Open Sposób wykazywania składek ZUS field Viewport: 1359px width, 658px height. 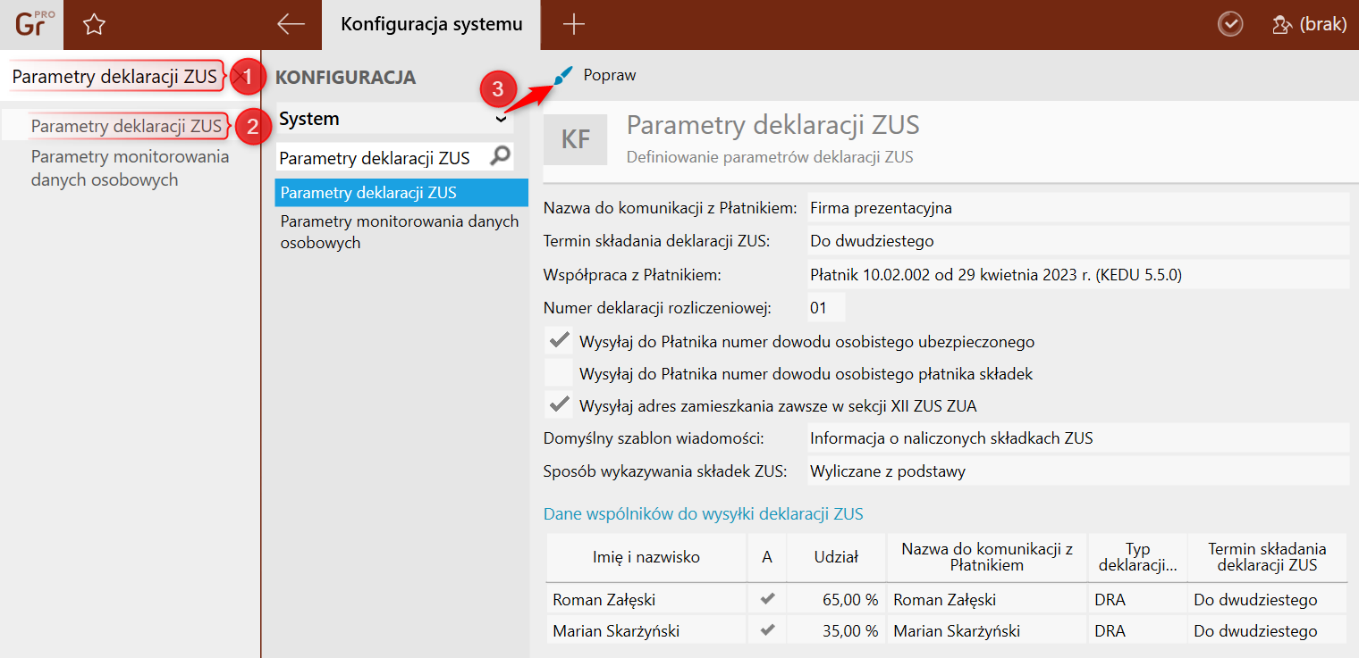tap(1077, 471)
